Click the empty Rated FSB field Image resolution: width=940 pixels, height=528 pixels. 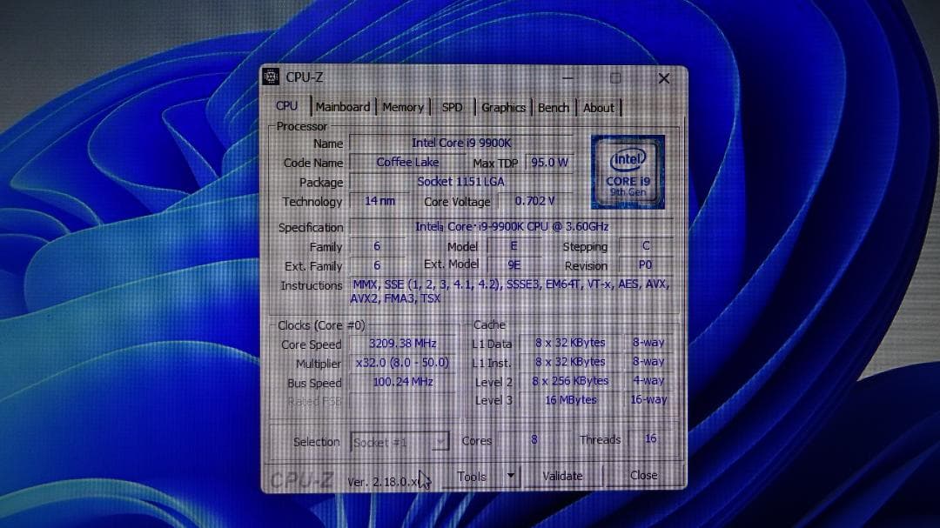point(403,401)
